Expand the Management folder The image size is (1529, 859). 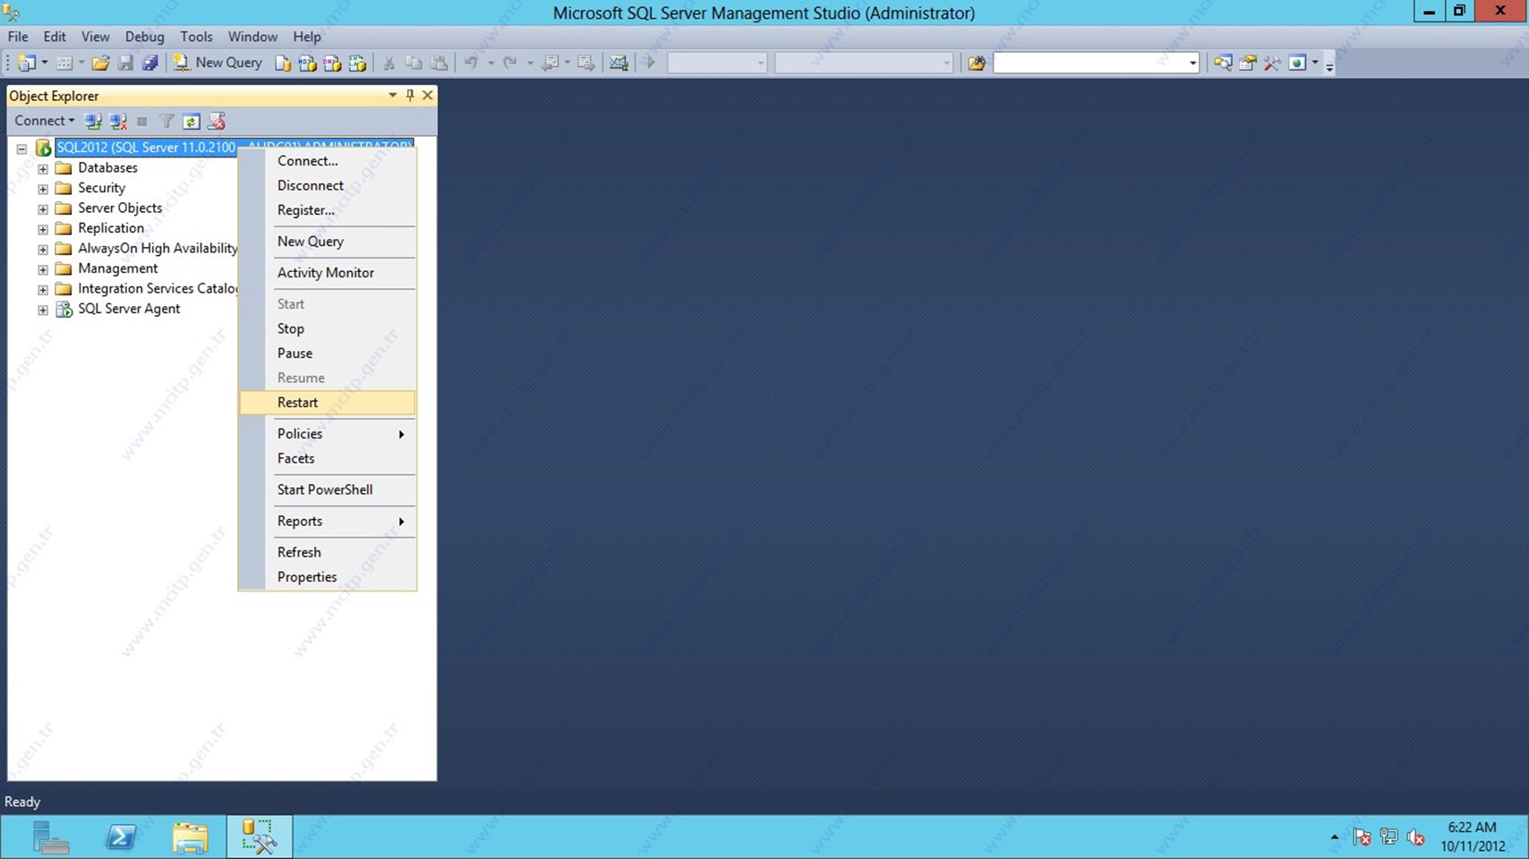click(x=42, y=269)
